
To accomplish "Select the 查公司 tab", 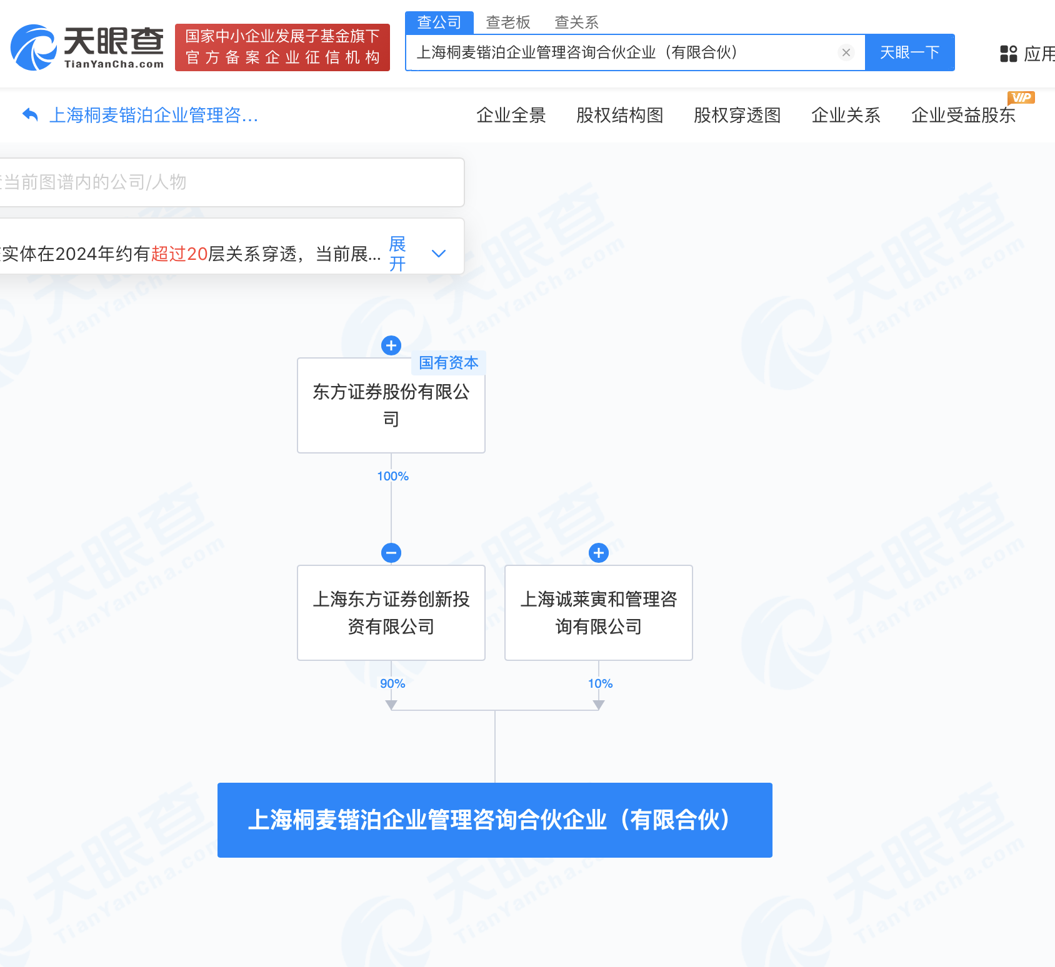I will [x=439, y=22].
